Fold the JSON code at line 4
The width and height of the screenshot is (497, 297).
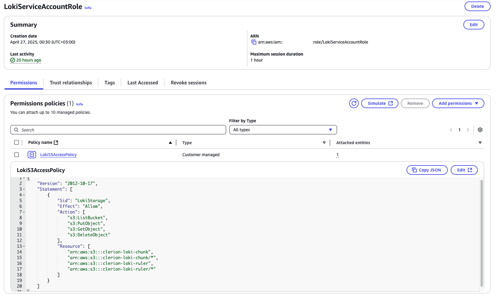24,195
